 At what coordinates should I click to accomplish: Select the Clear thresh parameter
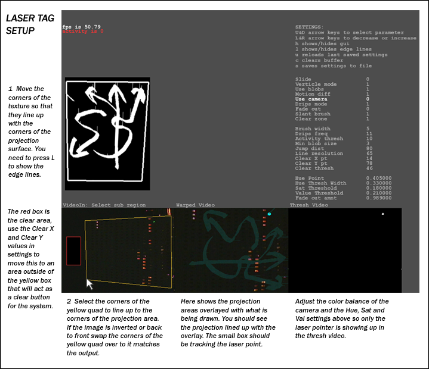click(334, 168)
